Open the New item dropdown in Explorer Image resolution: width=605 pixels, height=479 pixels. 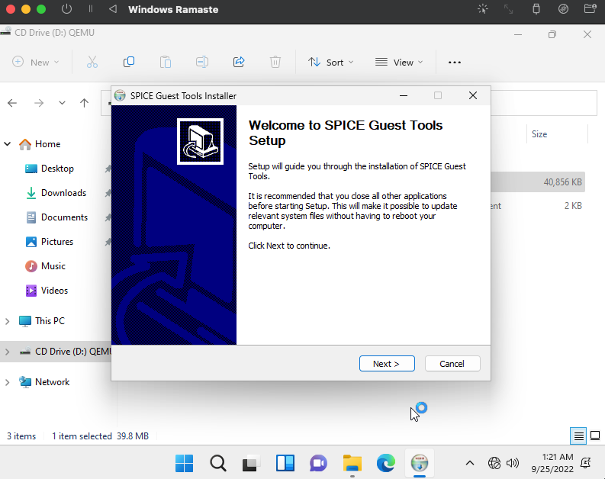point(36,62)
